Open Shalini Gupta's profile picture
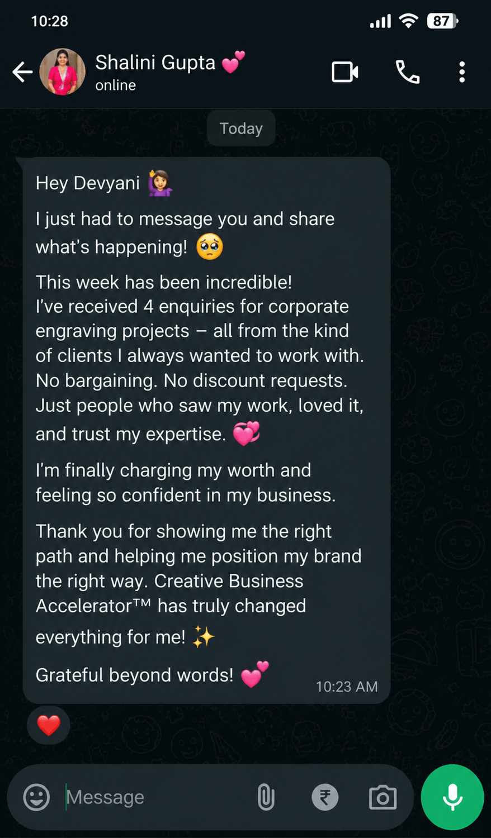The image size is (491, 838). (63, 72)
